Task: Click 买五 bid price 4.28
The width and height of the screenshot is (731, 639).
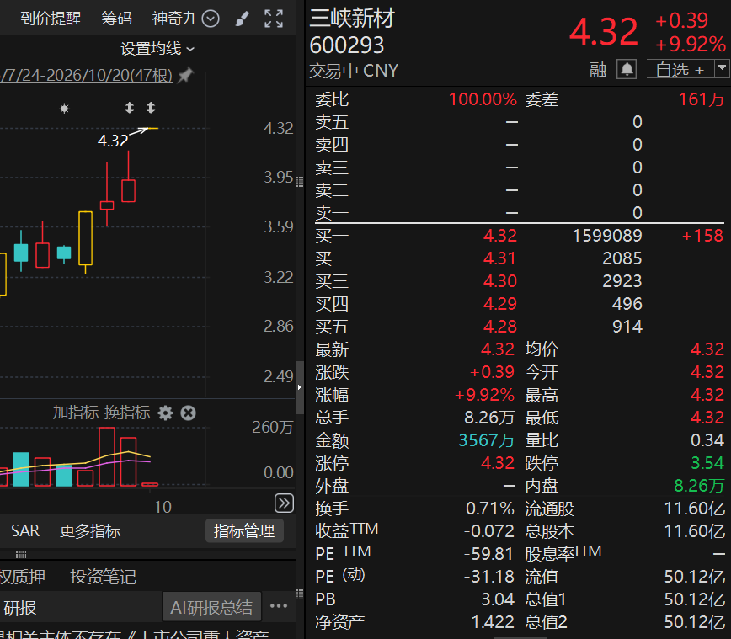Action: (x=499, y=327)
